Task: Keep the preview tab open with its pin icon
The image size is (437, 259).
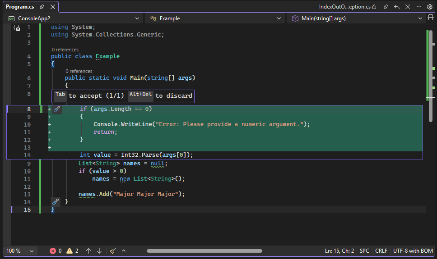Action: pyautogui.click(x=386, y=7)
